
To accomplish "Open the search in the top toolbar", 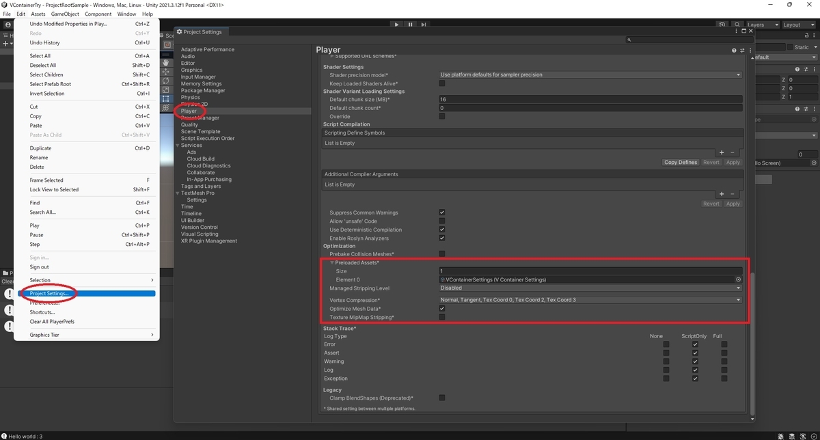I will pos(737,24).
